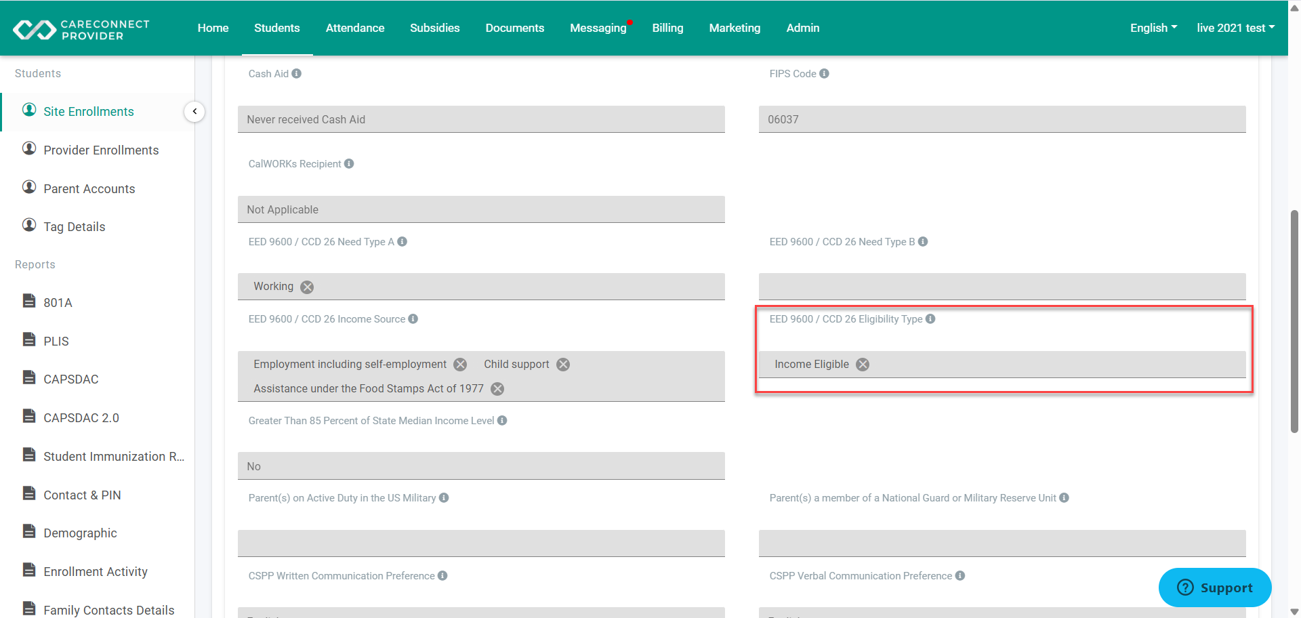The image size is (1301, 618).
Task: Click the Eligibility Type info icon
Action: [930, 318]
